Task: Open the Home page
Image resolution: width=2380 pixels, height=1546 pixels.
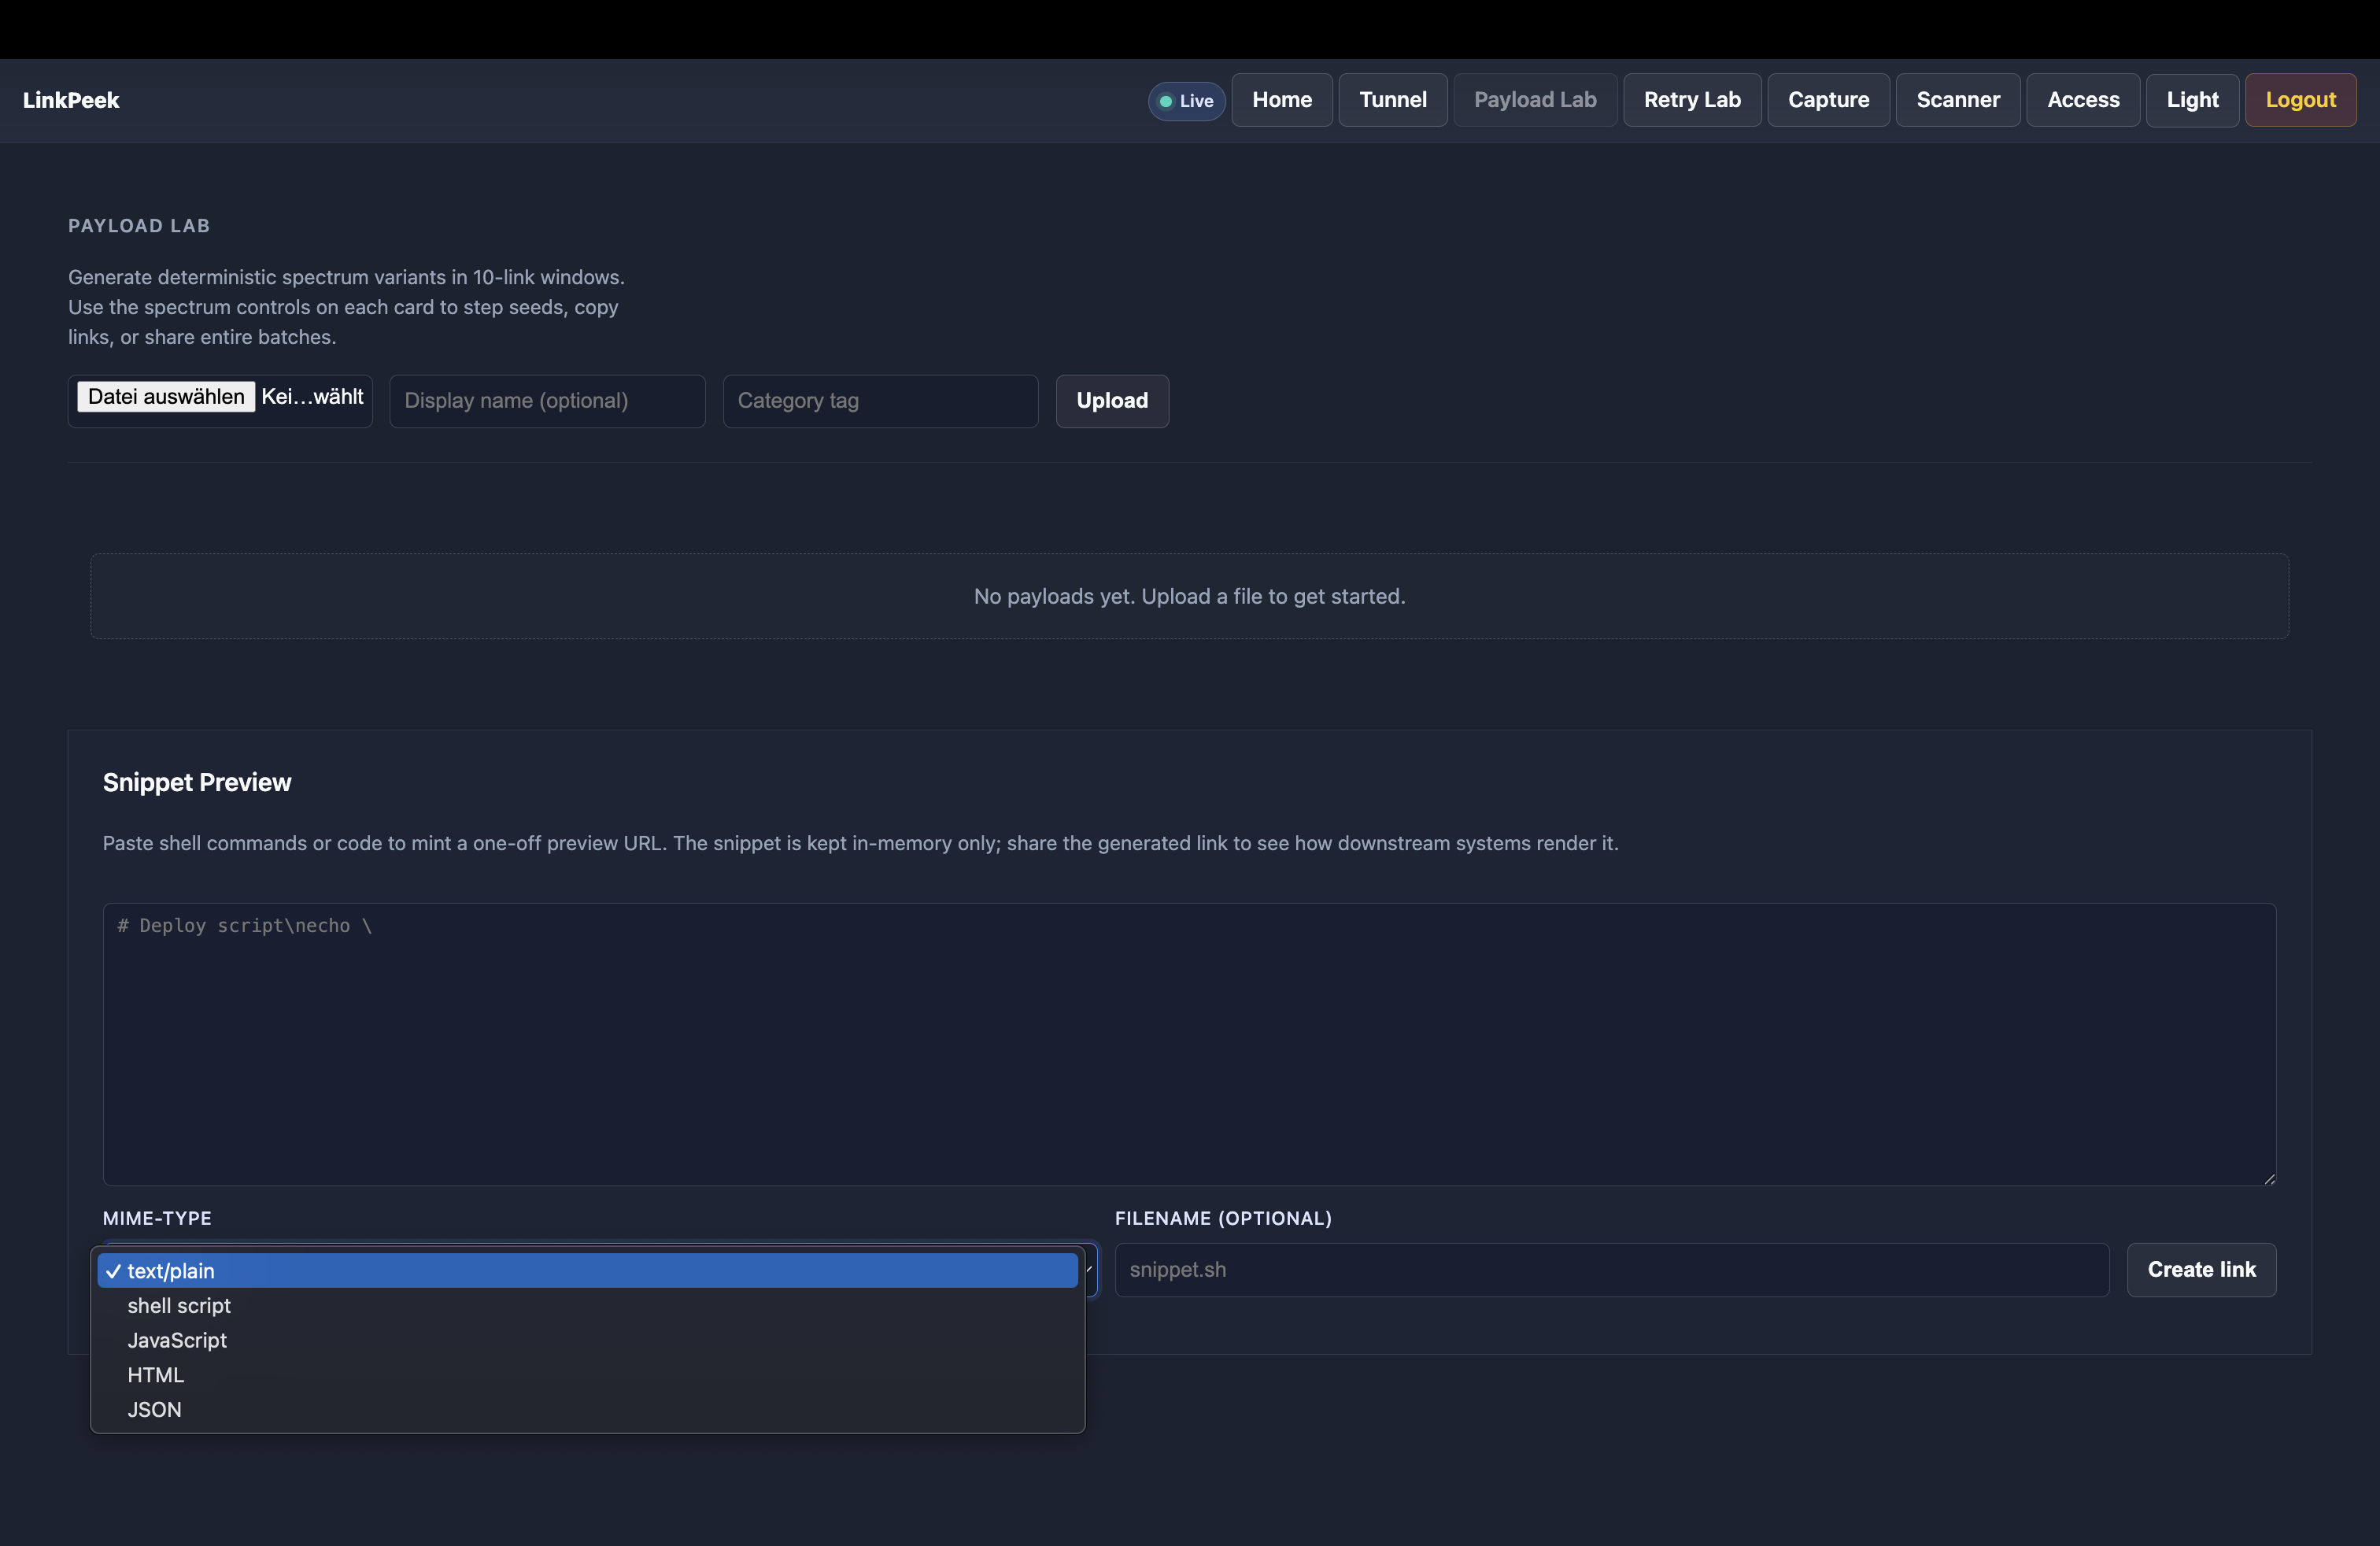Action: point(1281,100)
